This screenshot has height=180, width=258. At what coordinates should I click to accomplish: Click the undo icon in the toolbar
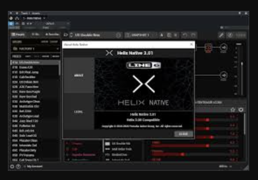[x=185, y=35]
